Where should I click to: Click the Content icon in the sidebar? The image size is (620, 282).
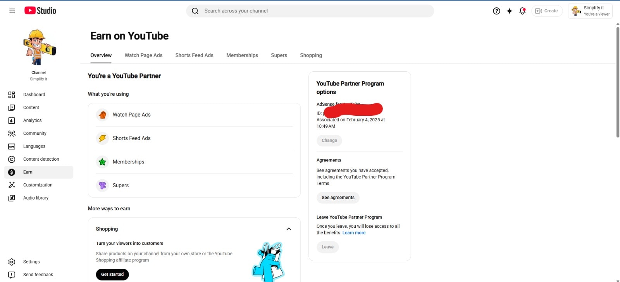point(12,108)
